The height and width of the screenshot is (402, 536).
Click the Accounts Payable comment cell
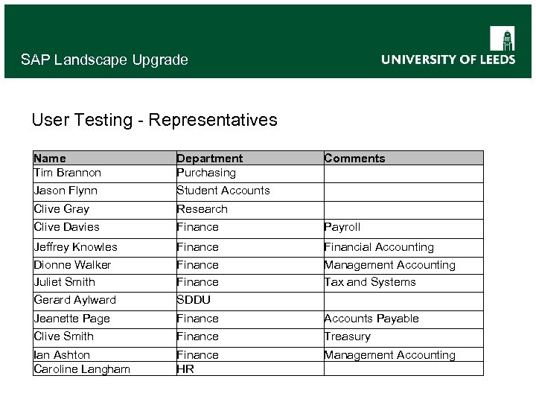371,319
